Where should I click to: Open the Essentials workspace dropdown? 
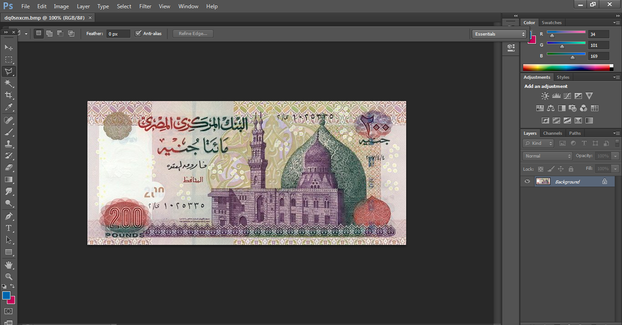[499, 34]
